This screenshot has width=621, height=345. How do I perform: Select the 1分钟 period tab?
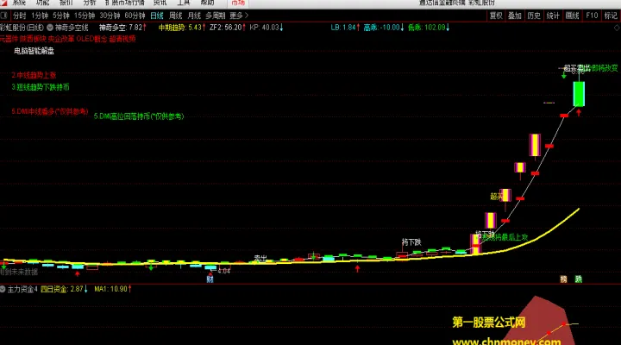[40, 16]
